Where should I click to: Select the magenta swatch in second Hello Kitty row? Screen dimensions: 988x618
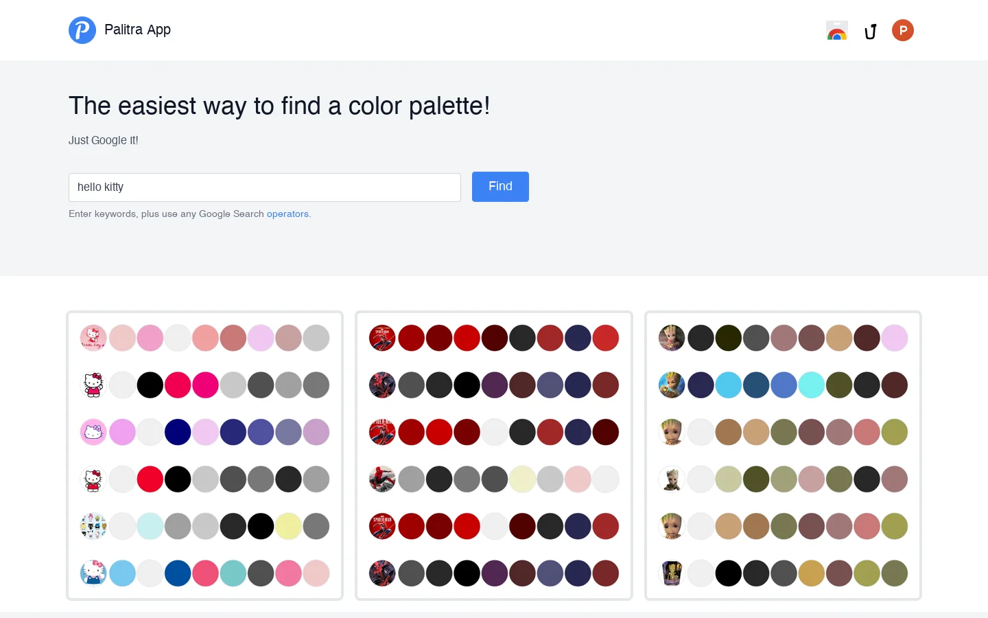click(205, 385)
